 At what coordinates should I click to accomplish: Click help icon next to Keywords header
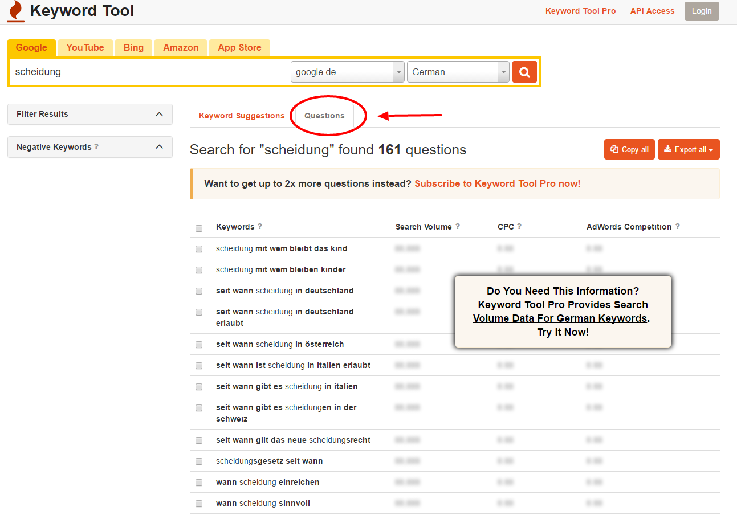(x=260, y=227)
